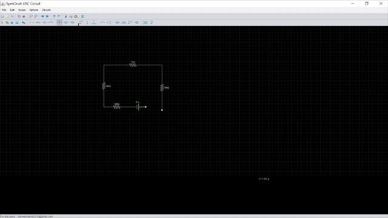Restore down the SymCircuit window
This screenshot has width=388, height=218.
pyautogui.click(x=367, y=4)
